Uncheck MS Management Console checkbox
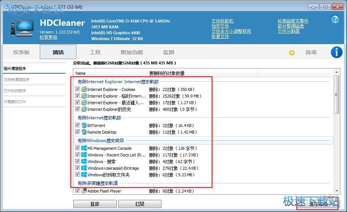 77,148
